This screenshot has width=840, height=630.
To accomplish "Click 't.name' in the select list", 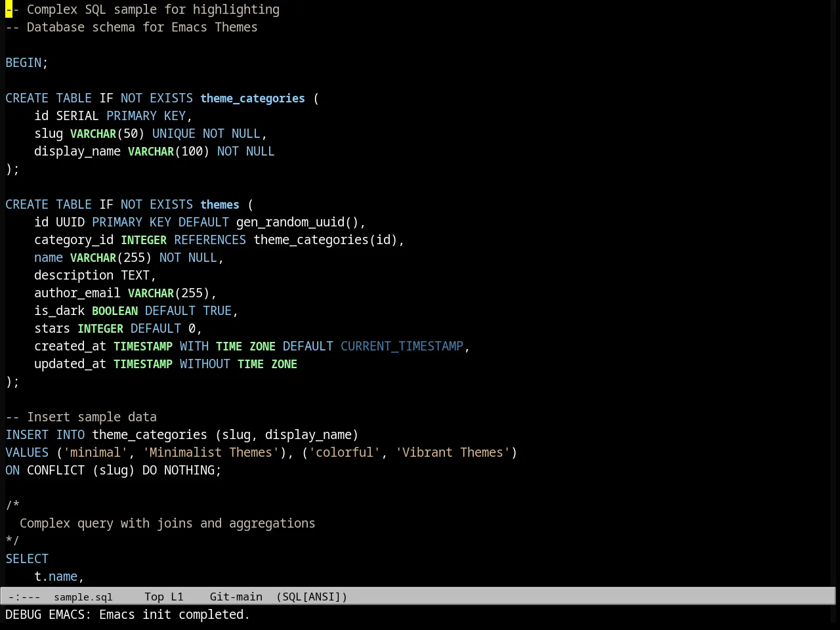I will point(56,576).
